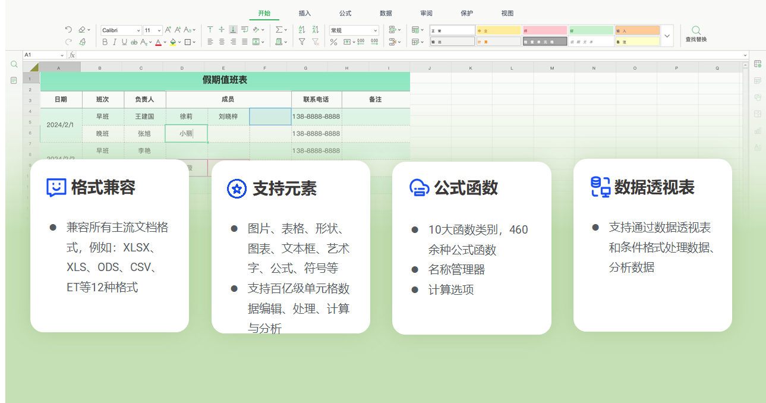
Task: Click the decrease decimal places icon
Action: 374,42
